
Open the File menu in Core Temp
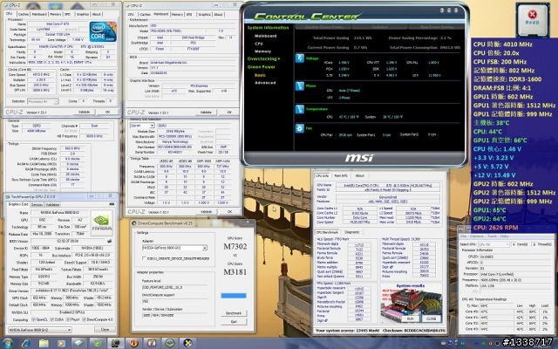pos(463,236)
